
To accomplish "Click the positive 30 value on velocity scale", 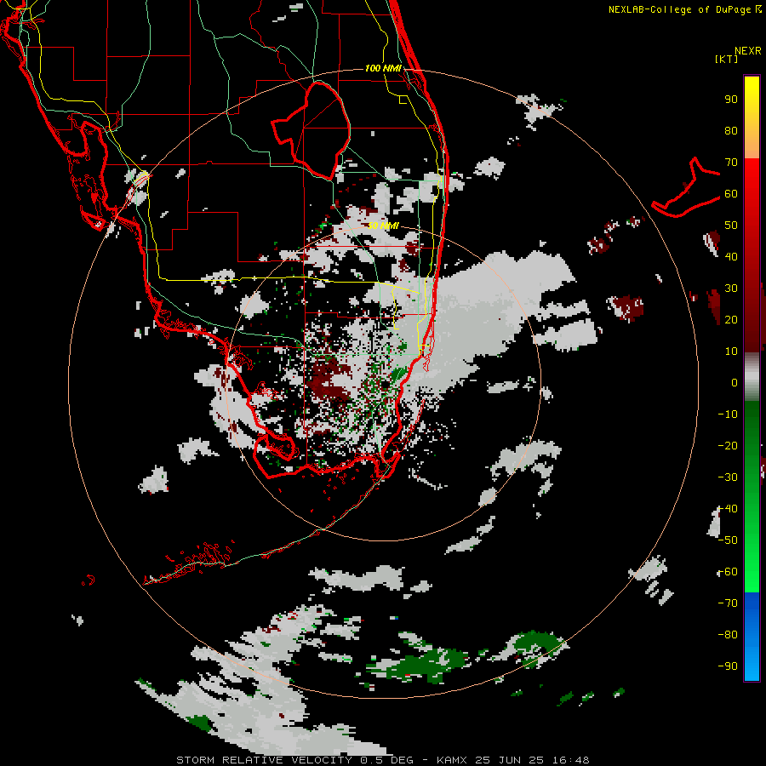I will pyautogui.click(x=731, y=289).
